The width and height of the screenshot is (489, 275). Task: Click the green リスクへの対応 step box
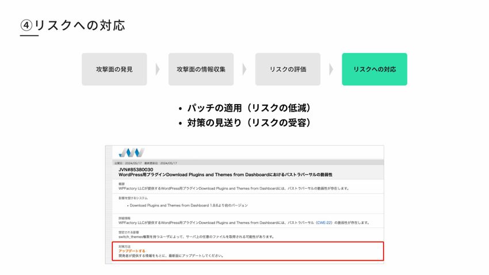tap(375, 69)
